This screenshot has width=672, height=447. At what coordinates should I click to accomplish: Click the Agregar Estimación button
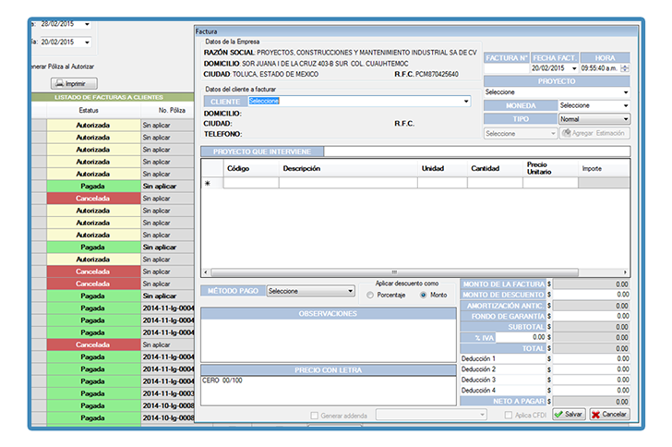tap(594, 133)
